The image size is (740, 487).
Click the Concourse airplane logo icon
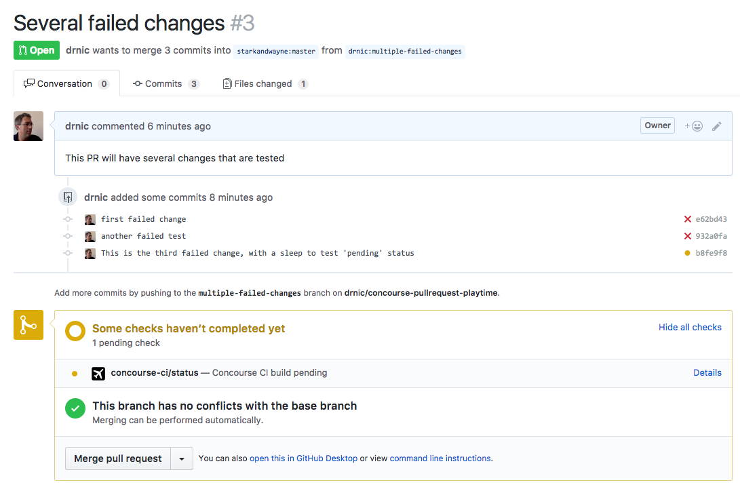point(98,373)
